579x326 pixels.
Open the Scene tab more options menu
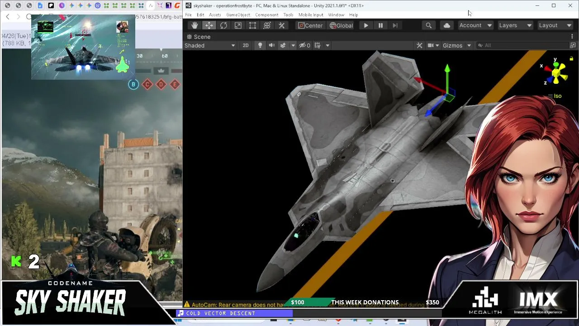coord(572,37)
